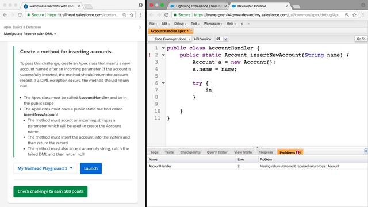
Task: Select the Problems tab
Action: click(290, 152)
